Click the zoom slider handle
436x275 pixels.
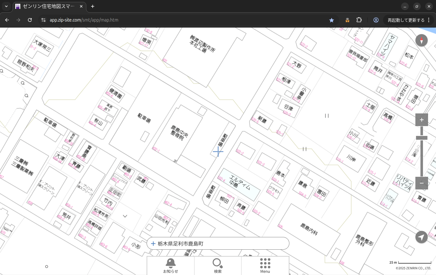(x=421, y=138)
